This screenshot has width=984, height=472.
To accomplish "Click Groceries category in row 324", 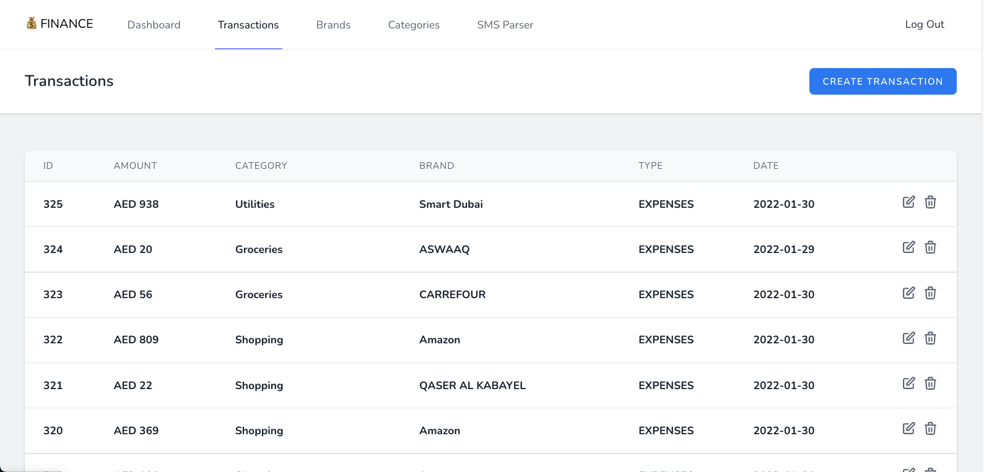I will click(x=259, y=249).
